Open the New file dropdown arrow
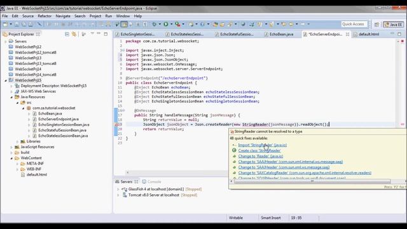The image size is (407, 229). pyautogui.click(x=11, y=24)
